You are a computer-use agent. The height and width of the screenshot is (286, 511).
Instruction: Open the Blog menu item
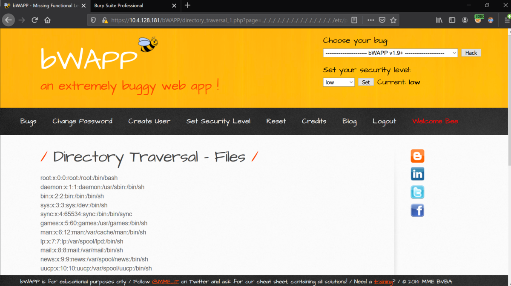click(349, 121)
